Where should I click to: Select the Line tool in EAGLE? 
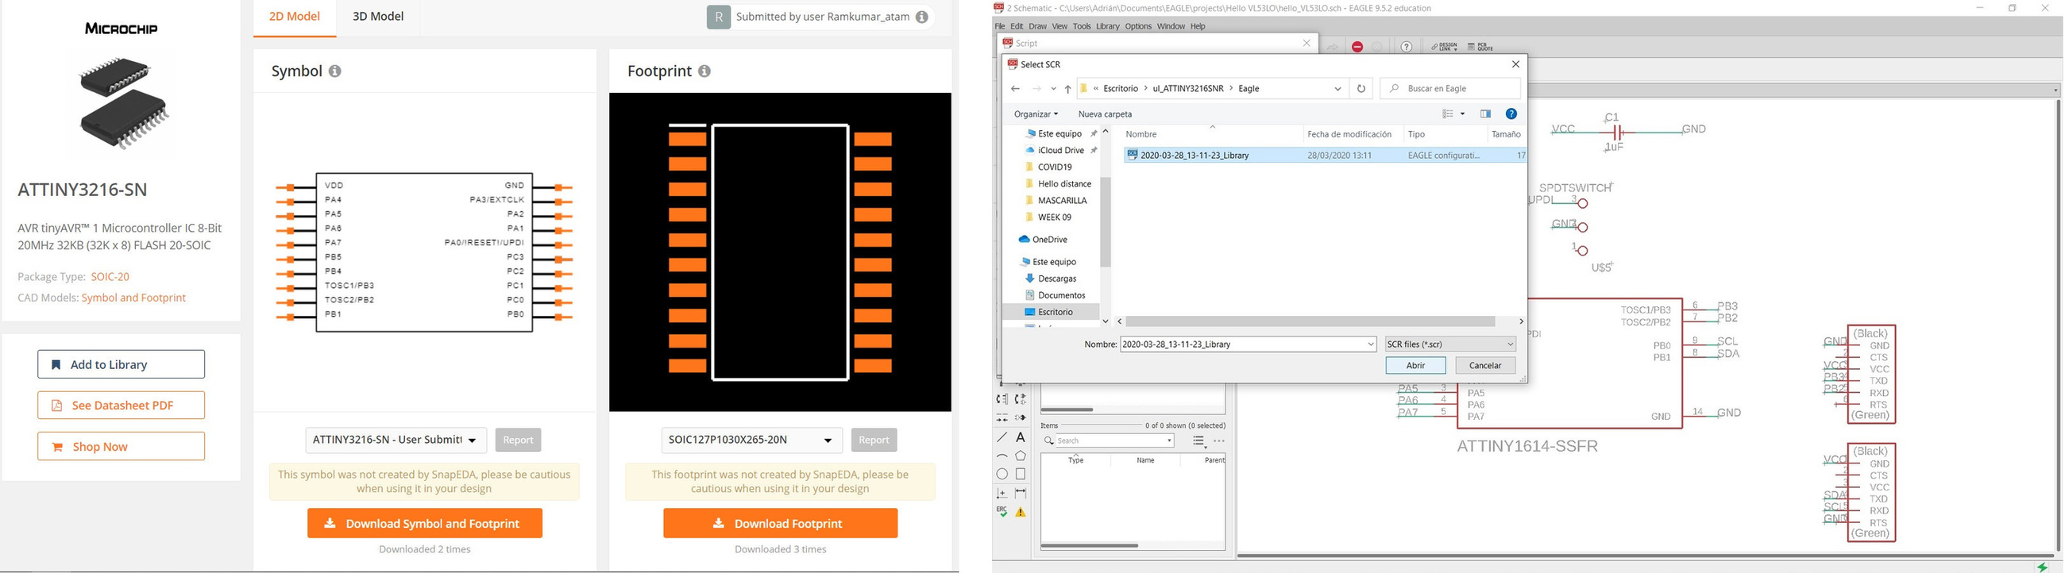(1002, 437)
